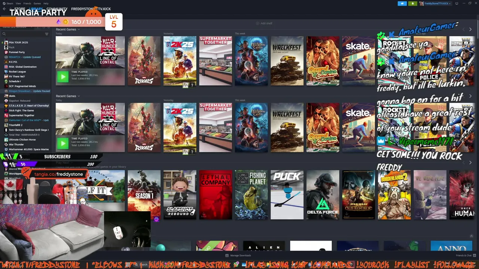Click the Titanfall 2 icon in the sidebar
This screenshot has height=269, width=479.
click(x=6, y=125)
